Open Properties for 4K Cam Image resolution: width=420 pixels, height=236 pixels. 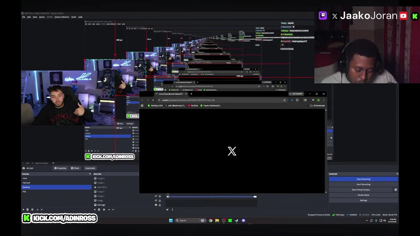[x=60, y=168]
